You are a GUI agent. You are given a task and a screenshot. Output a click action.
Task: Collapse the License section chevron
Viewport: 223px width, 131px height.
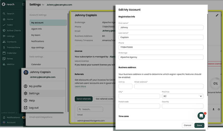pyautogui.click(x=221, y=51)
